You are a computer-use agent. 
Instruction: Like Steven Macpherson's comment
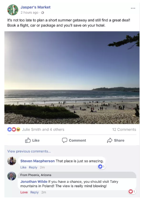click(x=23, y=167)
